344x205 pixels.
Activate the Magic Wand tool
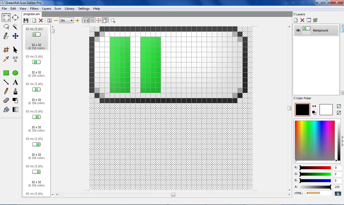[x=15, y=27]
